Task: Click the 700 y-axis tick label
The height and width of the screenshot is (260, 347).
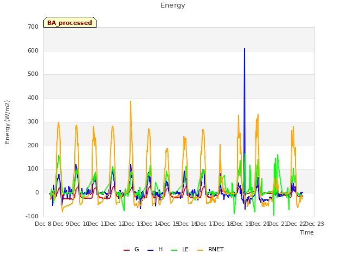Action: coord(33,27)
